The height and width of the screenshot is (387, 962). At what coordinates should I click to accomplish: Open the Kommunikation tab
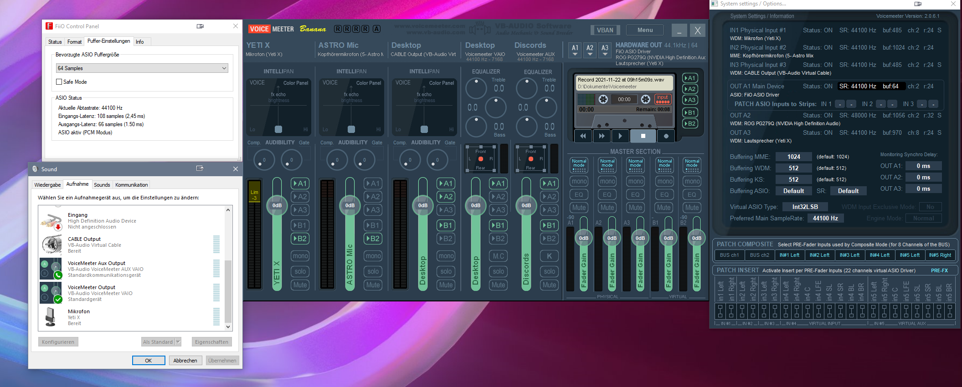(131, 185)
